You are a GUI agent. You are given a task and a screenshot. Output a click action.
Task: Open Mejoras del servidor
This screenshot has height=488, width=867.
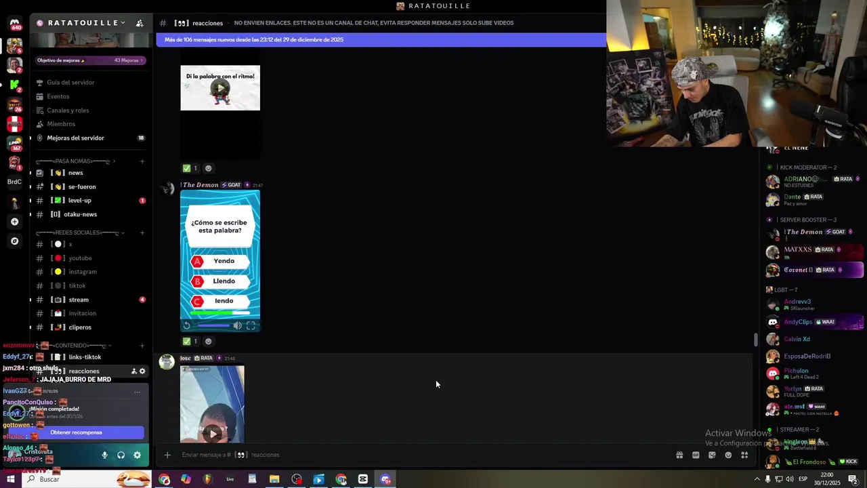90,138
